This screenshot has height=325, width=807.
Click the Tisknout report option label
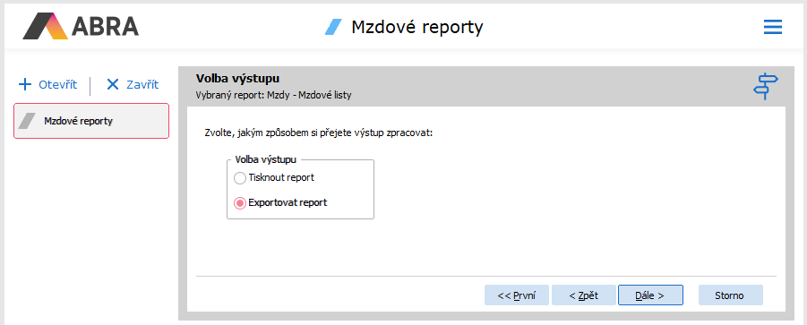pos(281,178)
